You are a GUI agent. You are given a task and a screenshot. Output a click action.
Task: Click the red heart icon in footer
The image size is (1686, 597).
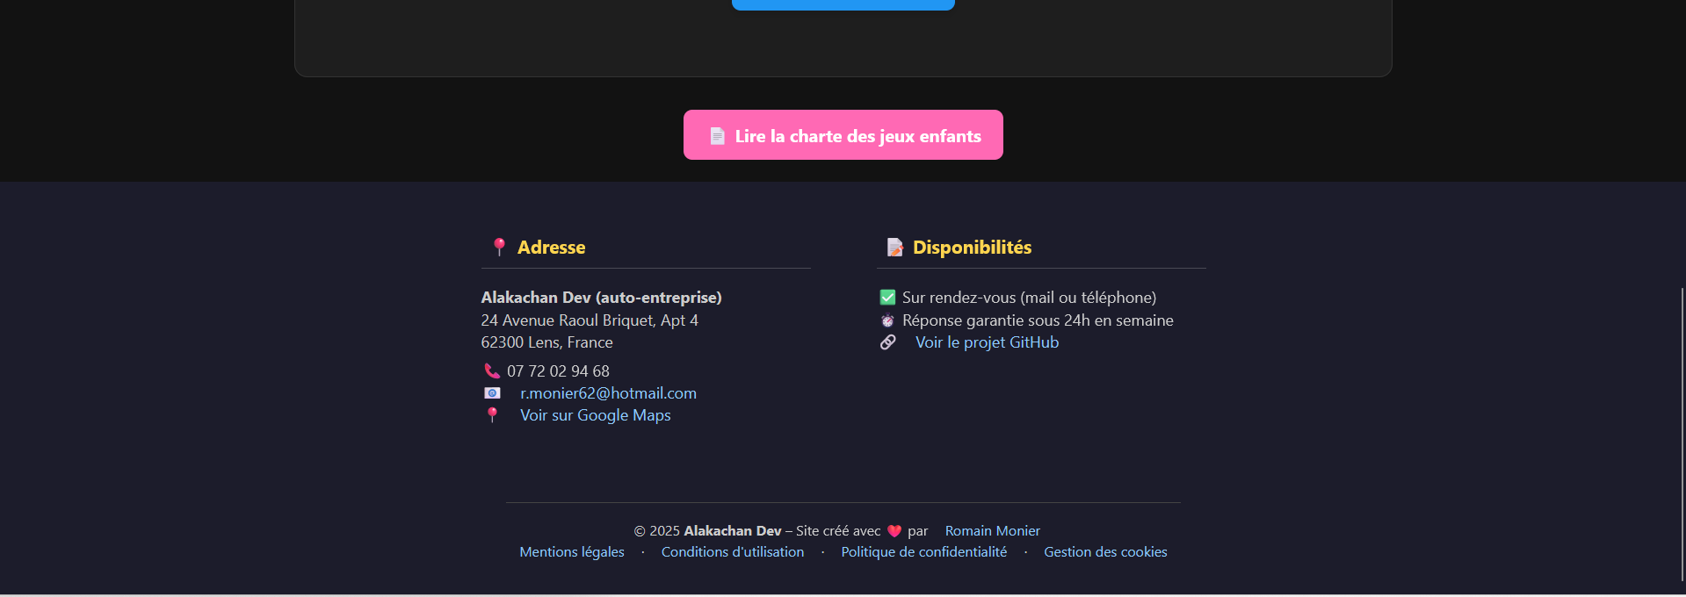click(894, 531)
